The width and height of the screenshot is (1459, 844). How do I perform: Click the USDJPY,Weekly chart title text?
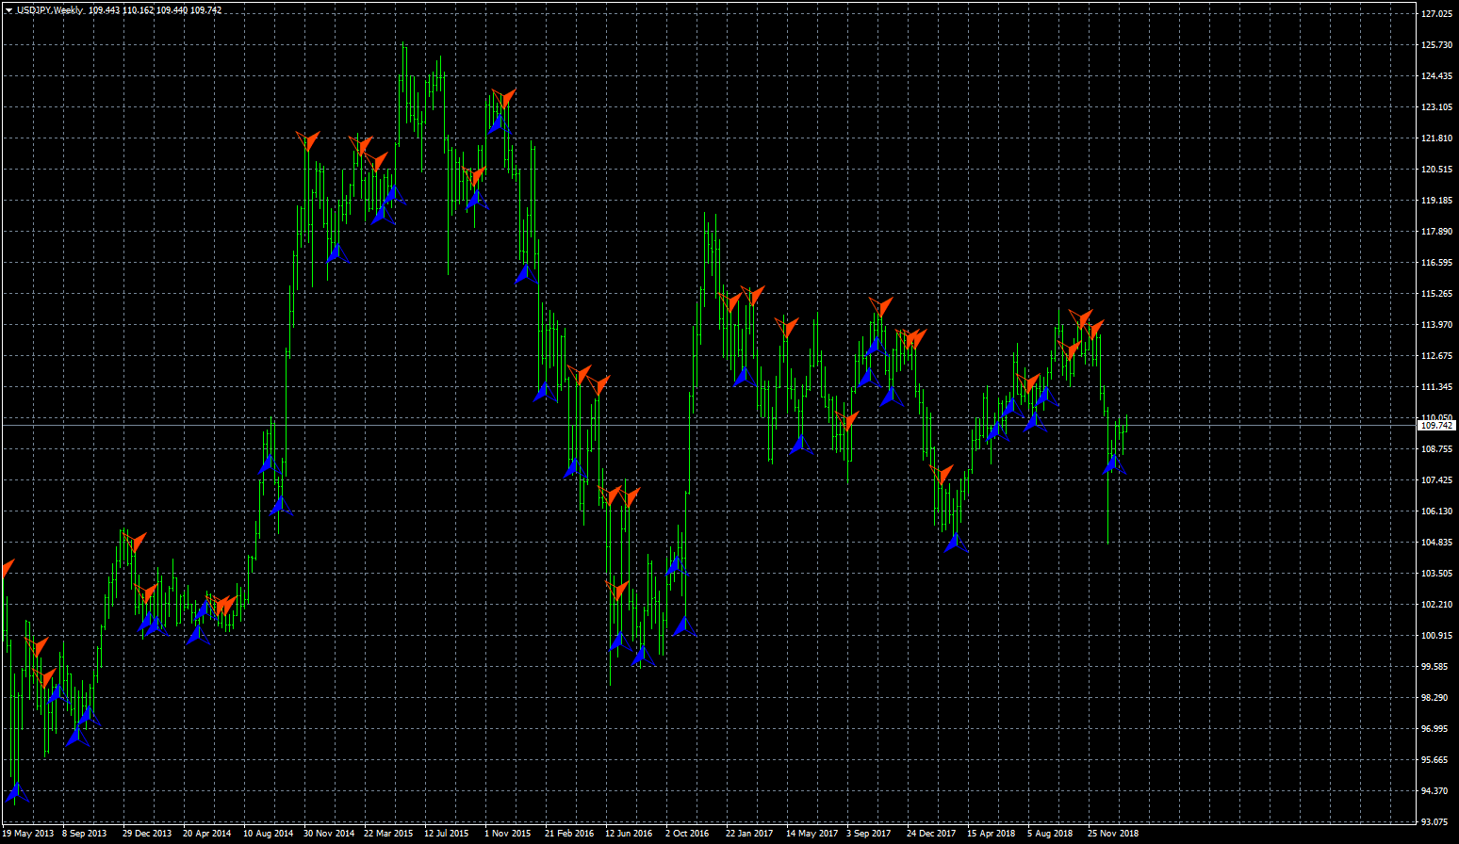point(49,10)
